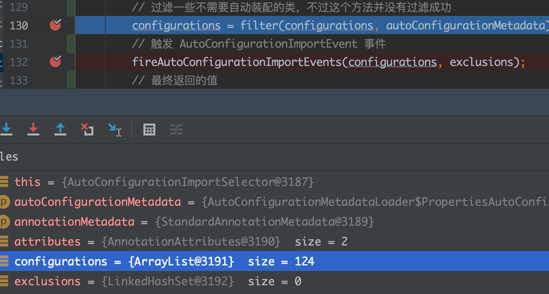
Task: Click the red Force Step Into icon
Action: tap(33, 129)
